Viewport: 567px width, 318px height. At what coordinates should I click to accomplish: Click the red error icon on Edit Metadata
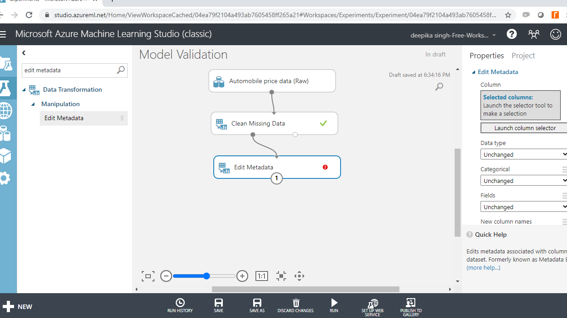(325, 167)
